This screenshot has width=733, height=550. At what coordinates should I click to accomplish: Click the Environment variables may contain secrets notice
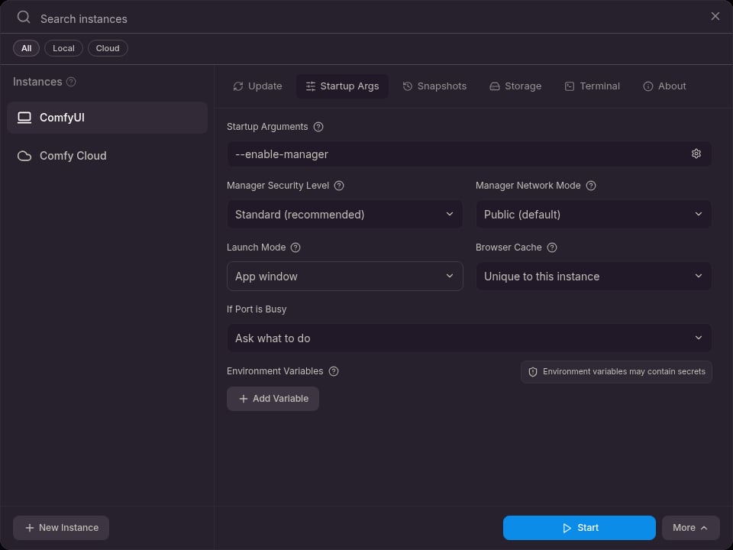tap(617, 372)
